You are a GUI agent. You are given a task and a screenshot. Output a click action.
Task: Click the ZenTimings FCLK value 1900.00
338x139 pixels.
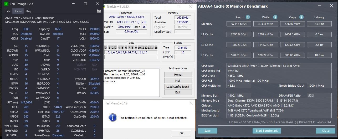(94, 34)
